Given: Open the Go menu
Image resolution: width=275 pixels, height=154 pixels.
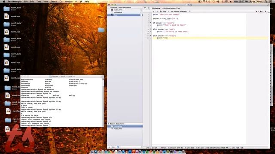Looking at the screenshot, I should coord(61,1).
